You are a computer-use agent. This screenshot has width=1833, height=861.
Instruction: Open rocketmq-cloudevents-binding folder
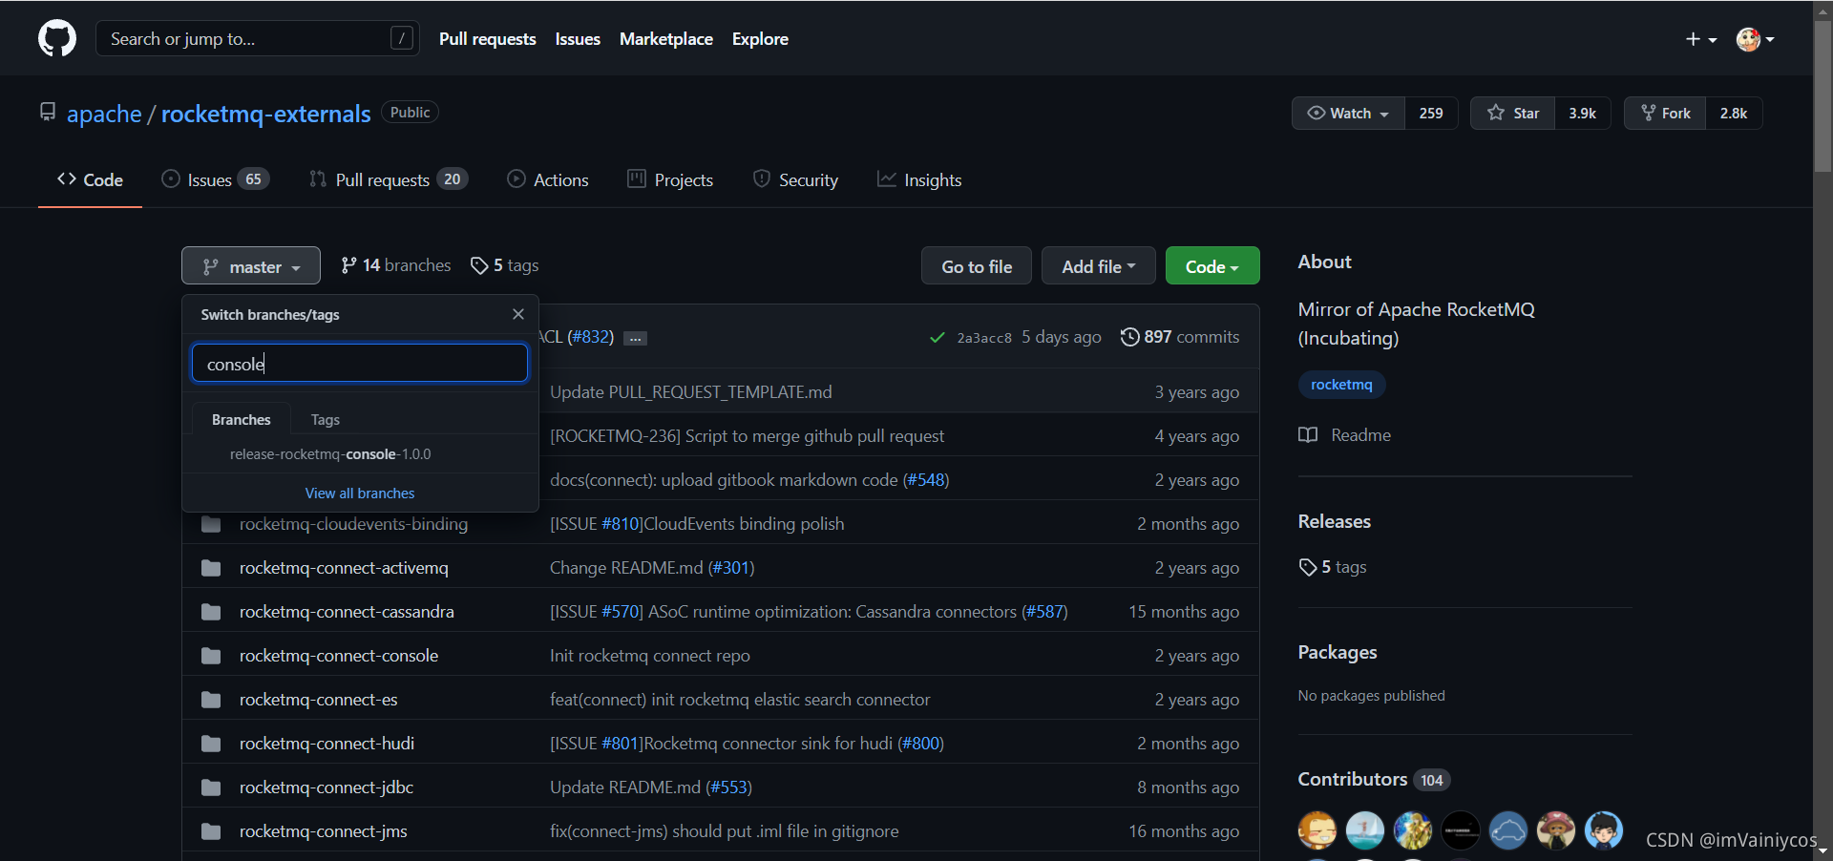pyautogui.click(x=353, y=523)
